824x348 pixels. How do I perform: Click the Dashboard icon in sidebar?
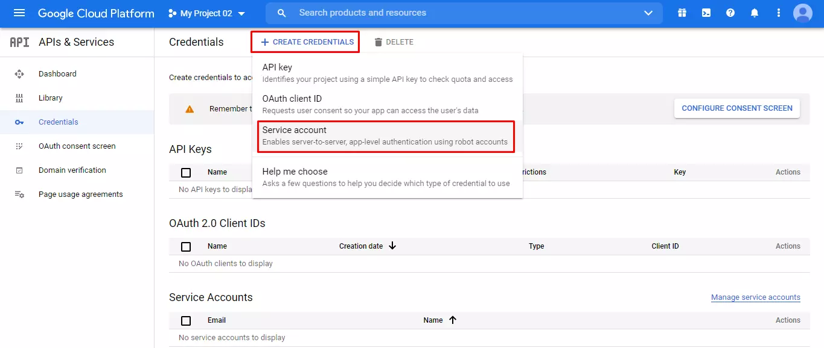tap(19, 74)
